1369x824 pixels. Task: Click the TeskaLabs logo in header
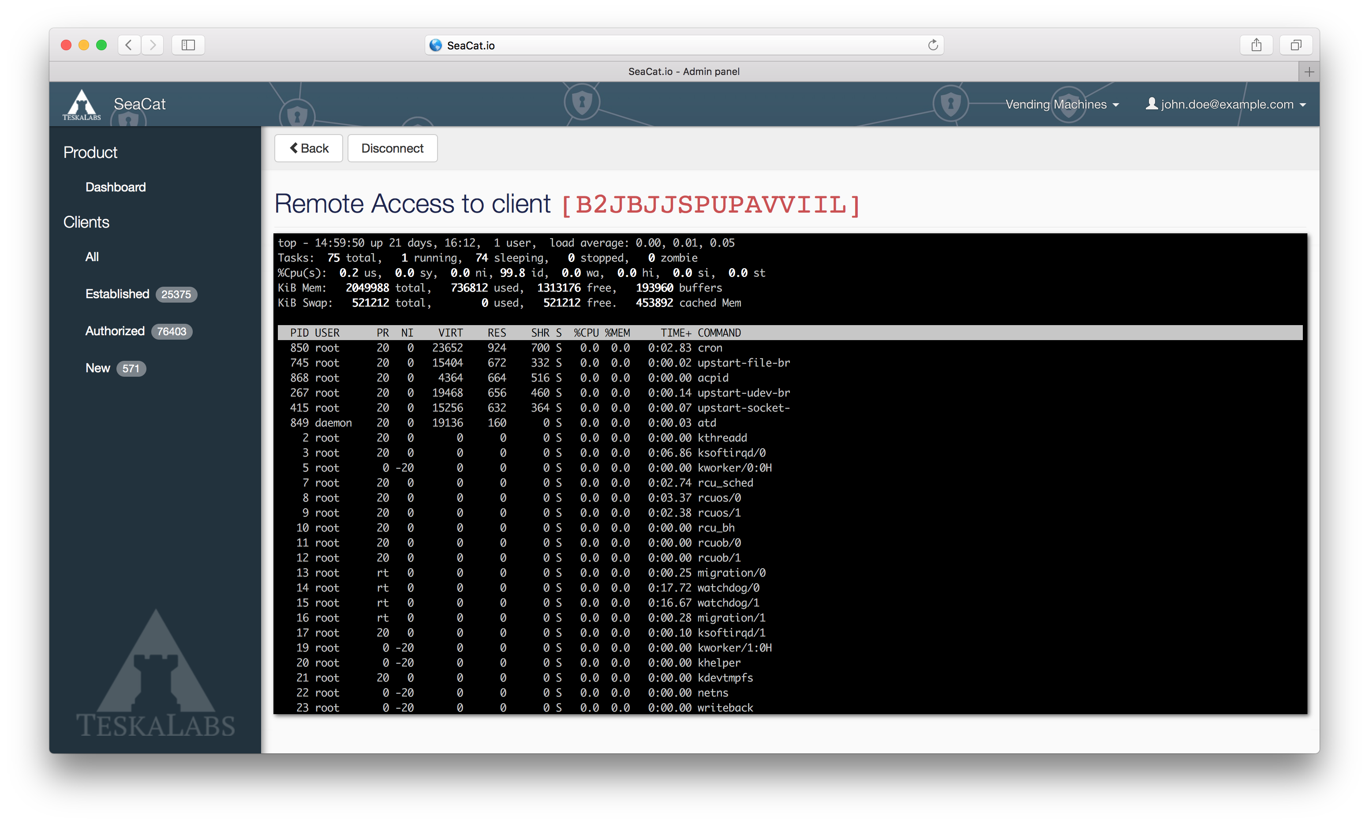[82, 105]
